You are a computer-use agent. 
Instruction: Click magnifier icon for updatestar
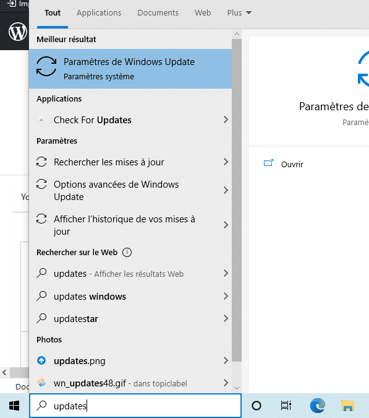(41, 318)
